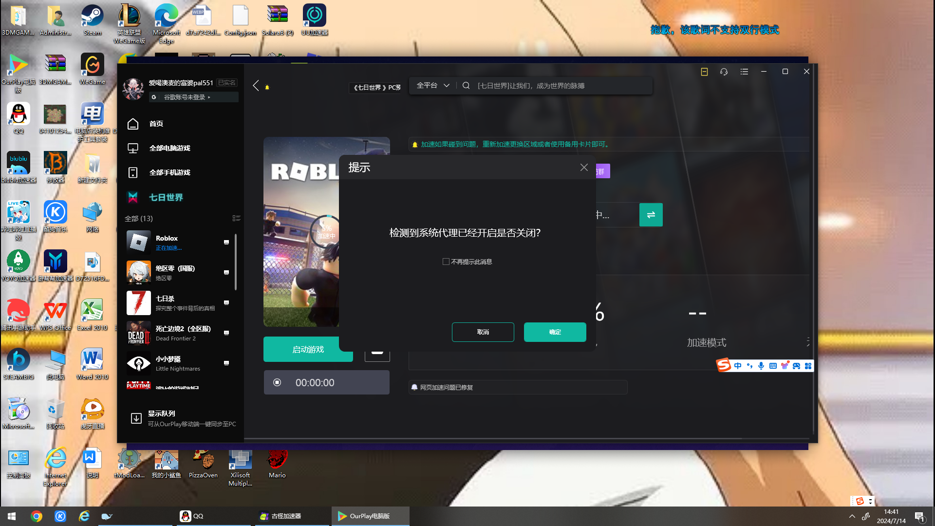Click the Roblox cover progress circle
This screenshot has height=526, width=935.
pyautogui.click(x=326, y=231)
